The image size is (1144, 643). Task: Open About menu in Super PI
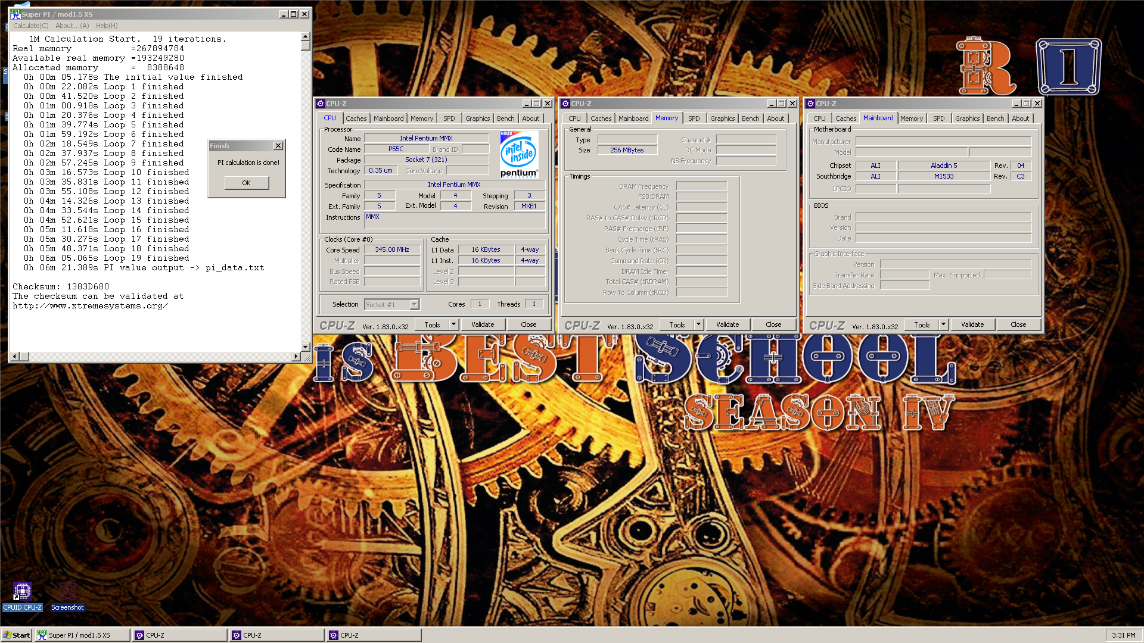pyautogui.click(x=72, y=26)
